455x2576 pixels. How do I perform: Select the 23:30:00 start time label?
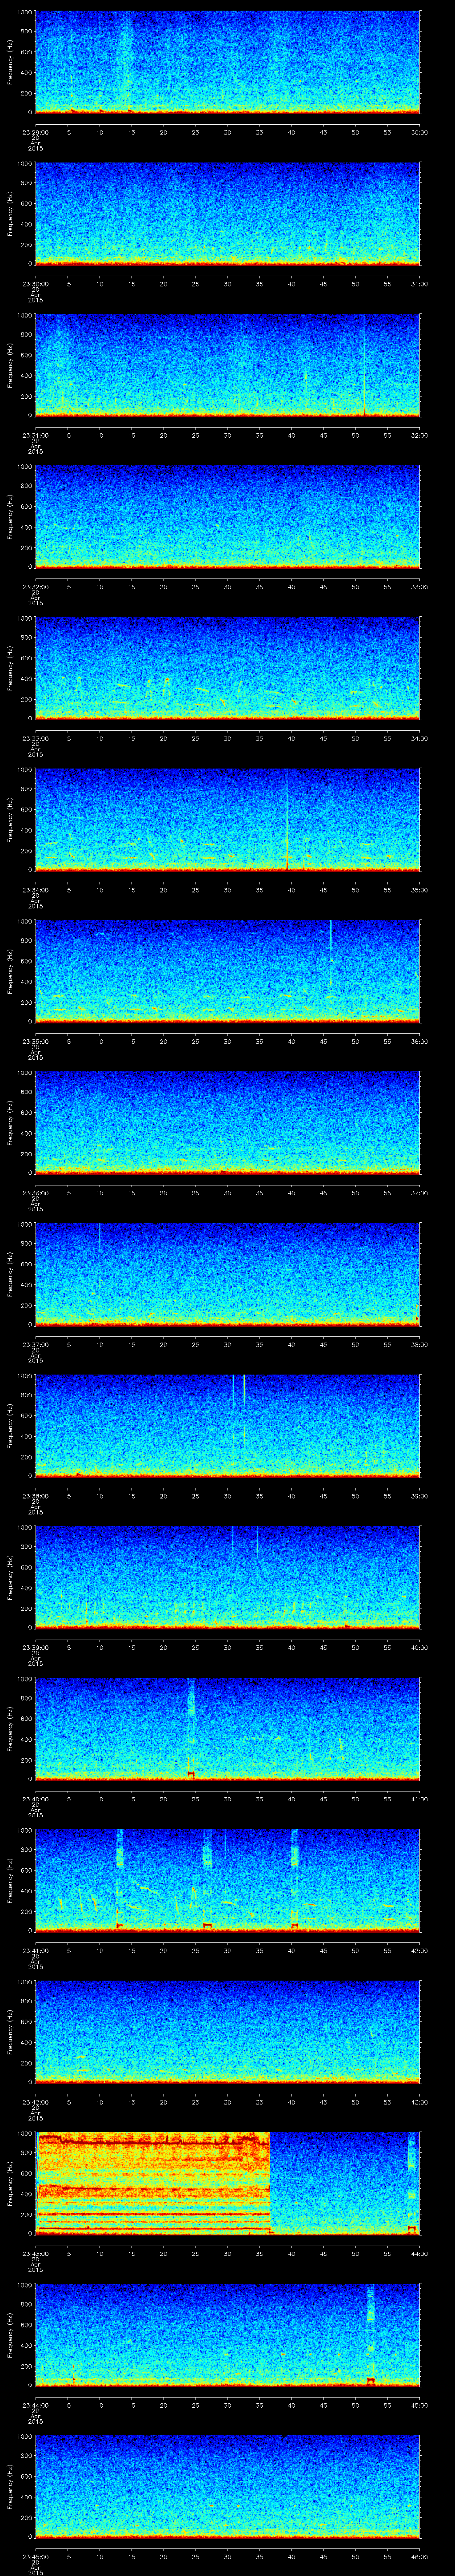(x=35, y=284)
